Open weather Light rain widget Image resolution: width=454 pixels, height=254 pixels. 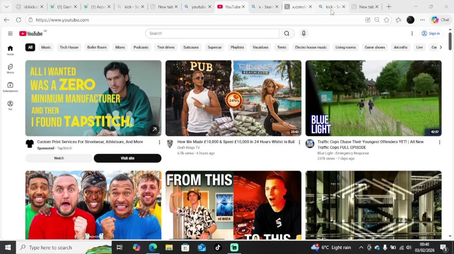click(331, 248)
